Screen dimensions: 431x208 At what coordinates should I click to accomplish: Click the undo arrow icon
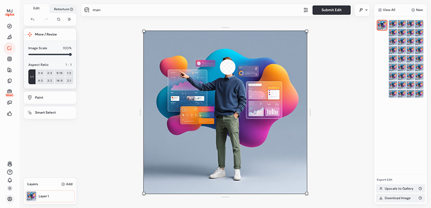click(x=32, y=19)
